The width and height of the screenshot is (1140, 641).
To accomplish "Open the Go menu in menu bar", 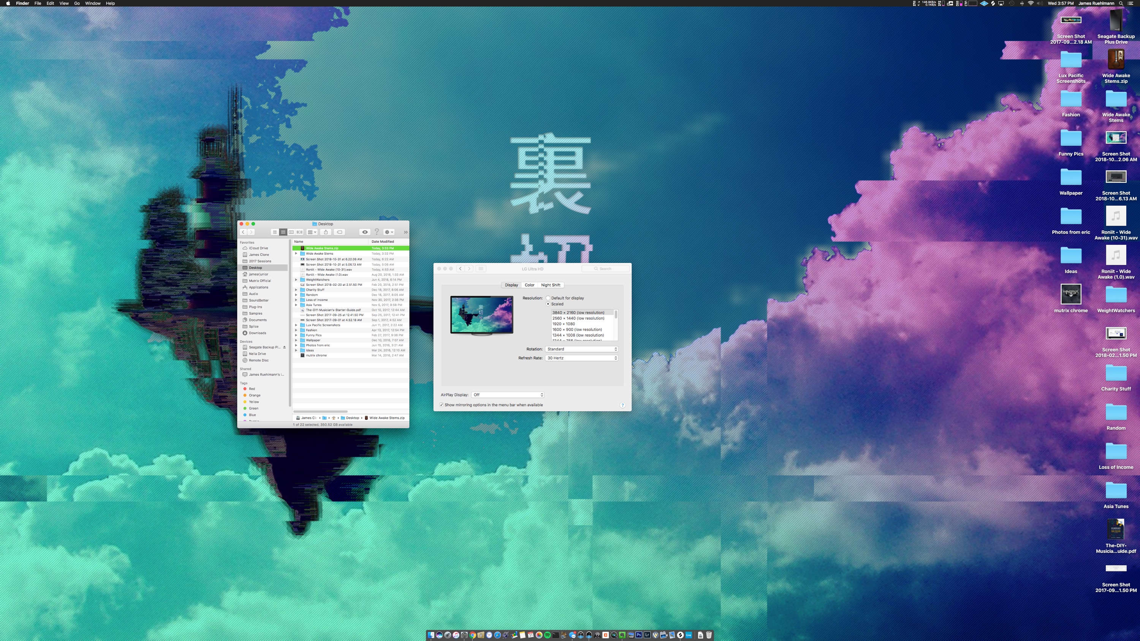I will tap(76, 3).
